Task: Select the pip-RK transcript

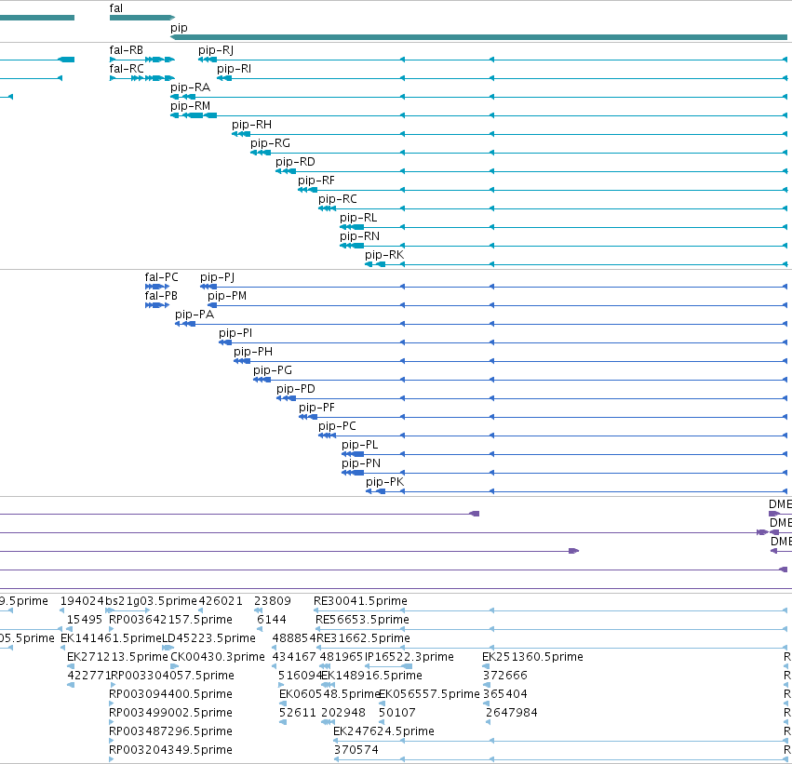Action: [x=384, y=256]
